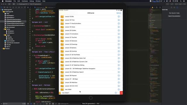Select AppDelegate.m in navigator

coord(10,17)
